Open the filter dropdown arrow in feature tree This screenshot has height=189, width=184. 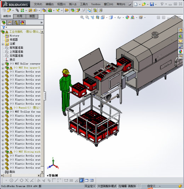6,27
